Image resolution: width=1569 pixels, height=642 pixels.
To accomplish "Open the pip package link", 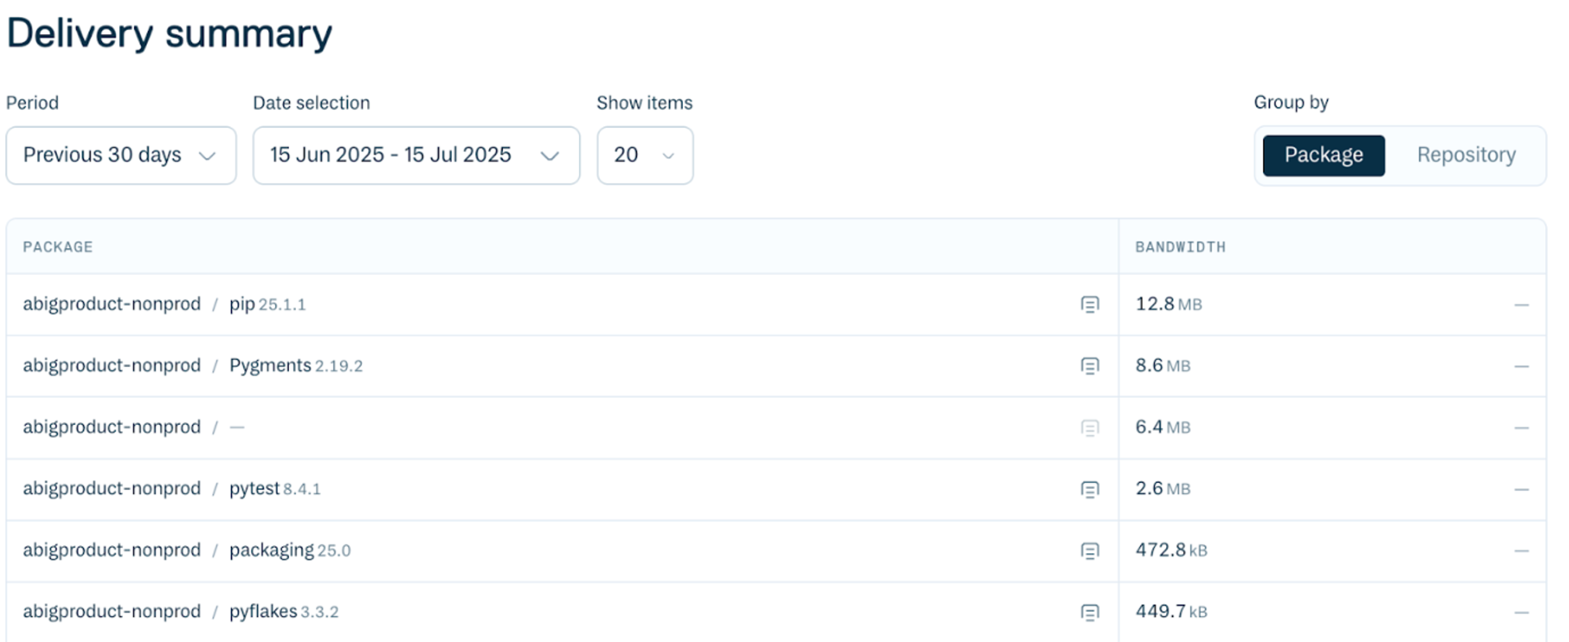I will pos(242,304).
